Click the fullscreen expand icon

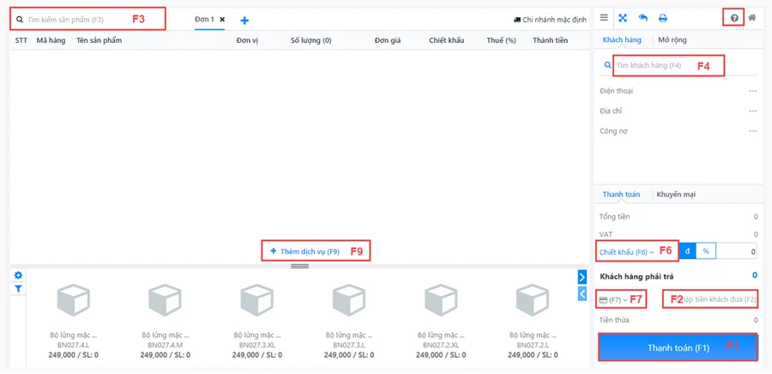pos(624,18)
